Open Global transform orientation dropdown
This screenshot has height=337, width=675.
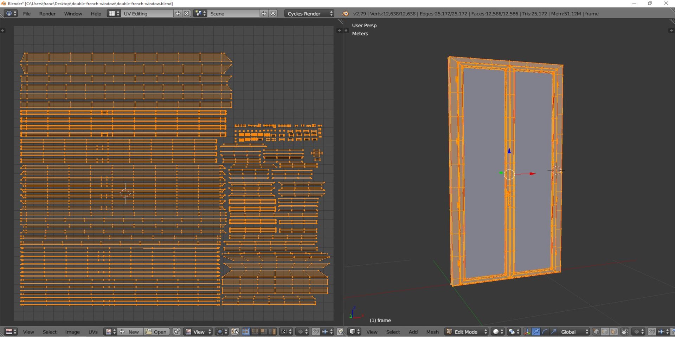[x=573, y=332]
